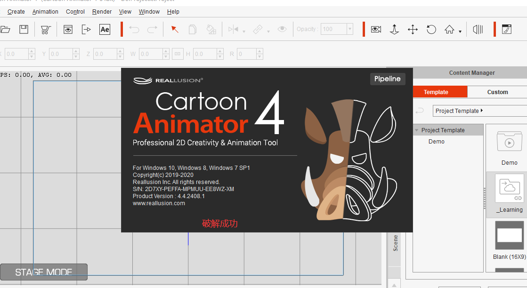
Task: Open the _Learning folder thumbnail
Action: pos(509,188)
